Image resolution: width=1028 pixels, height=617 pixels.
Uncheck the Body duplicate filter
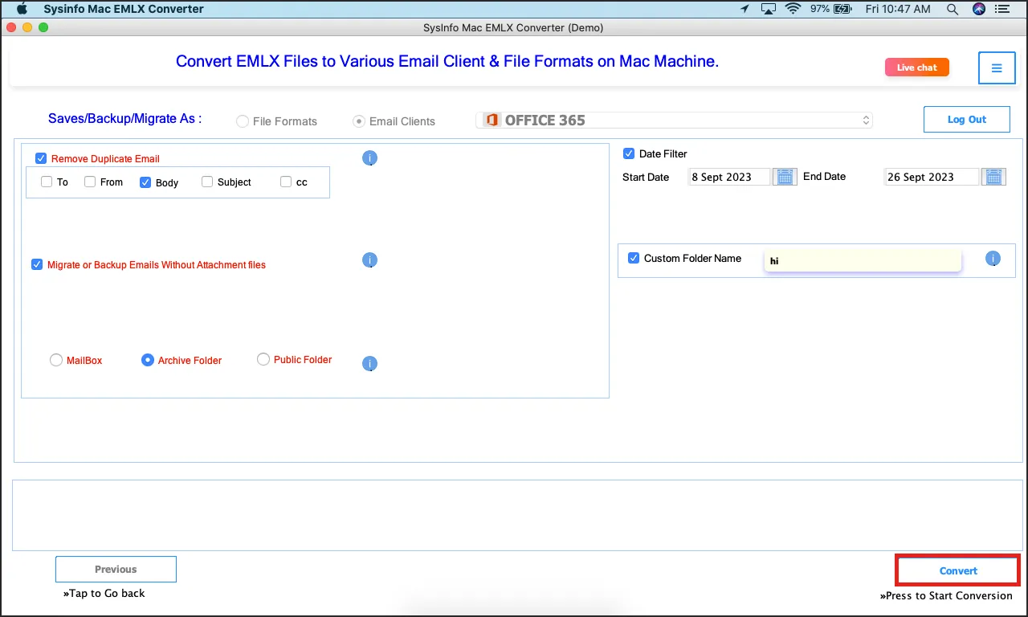pos(145,182)
